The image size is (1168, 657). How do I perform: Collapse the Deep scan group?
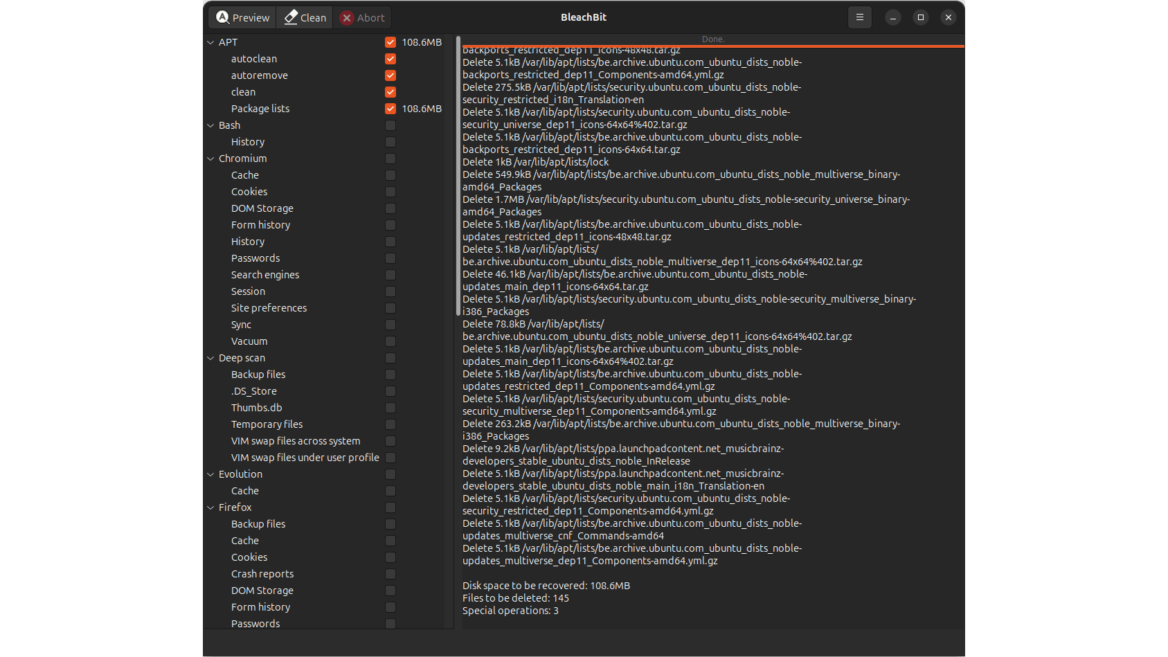tap(210, 358)
